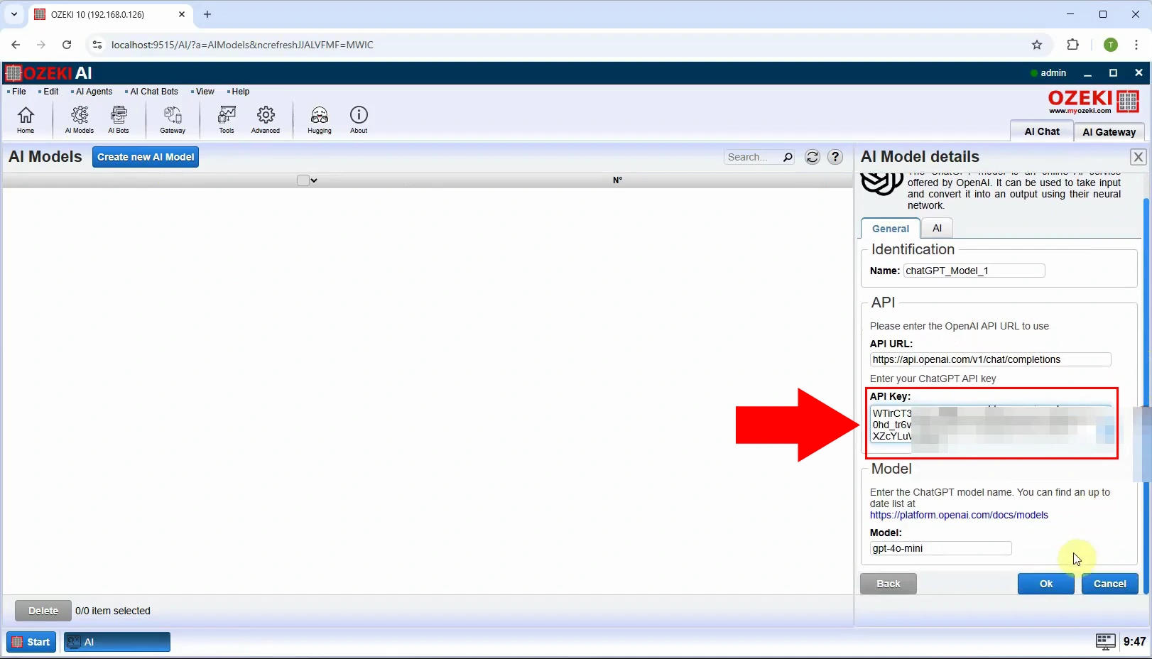Open the Gateway toolbar icon

tap(173, 119)
